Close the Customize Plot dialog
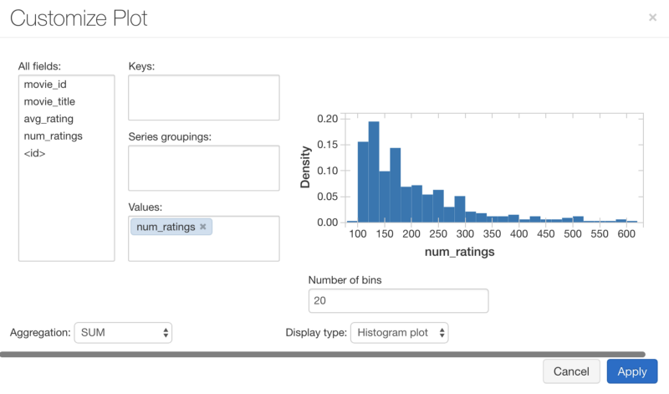 point(652,18)
